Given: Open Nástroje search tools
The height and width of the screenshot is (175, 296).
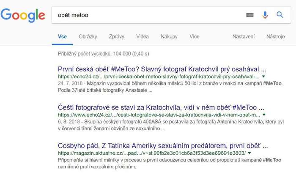Looking at the screenshot, I should coord(276,36).
